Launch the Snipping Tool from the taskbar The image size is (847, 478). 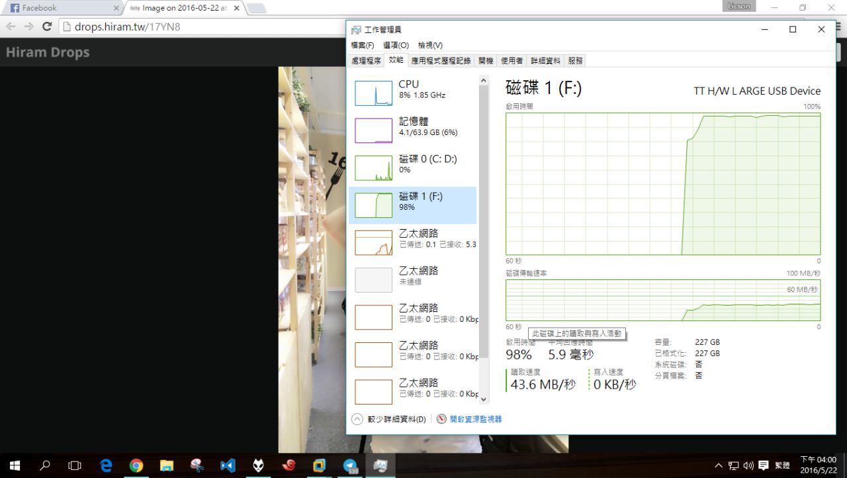197,465
